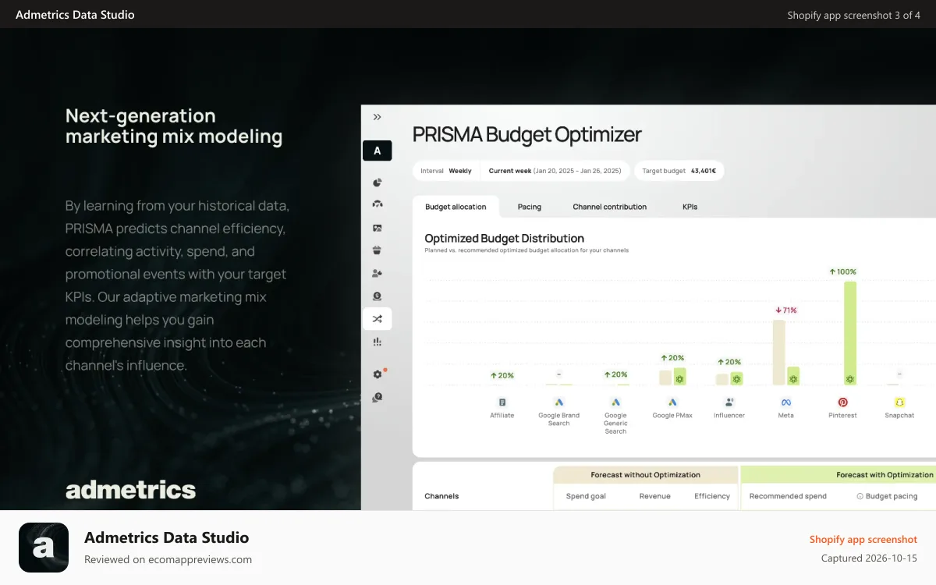Screen dimensions: 936x585
Task: Click the Google PMax beige planned bar
Action: click(665, 378)
